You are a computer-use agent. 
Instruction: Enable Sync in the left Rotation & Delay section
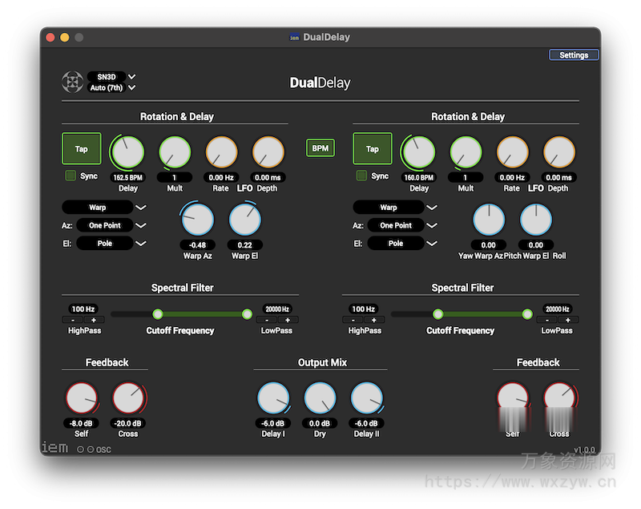tap(69, 176)
